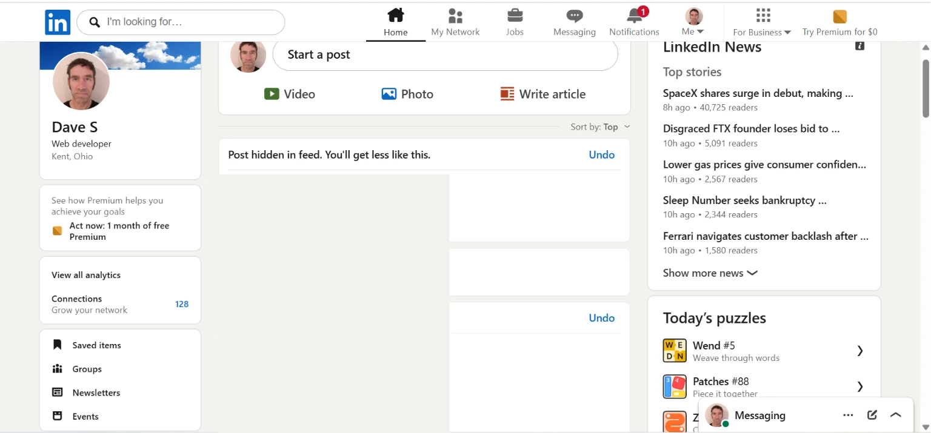Compose a new message from overlay
Screen dimensions: 931x433
click(x=872, y=415)
